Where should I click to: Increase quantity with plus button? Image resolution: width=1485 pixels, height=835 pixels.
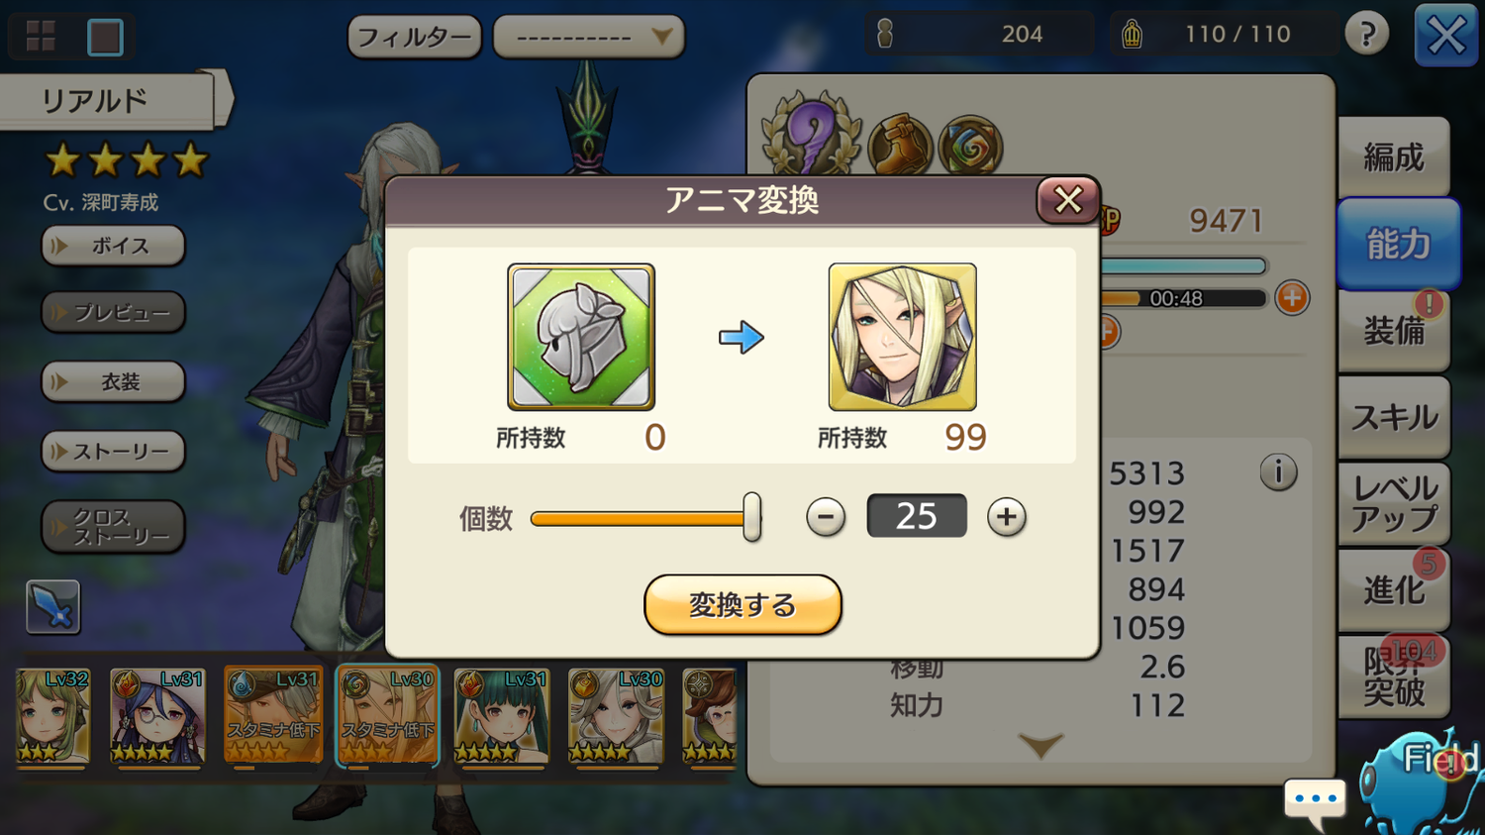[x=1007, y=517]
